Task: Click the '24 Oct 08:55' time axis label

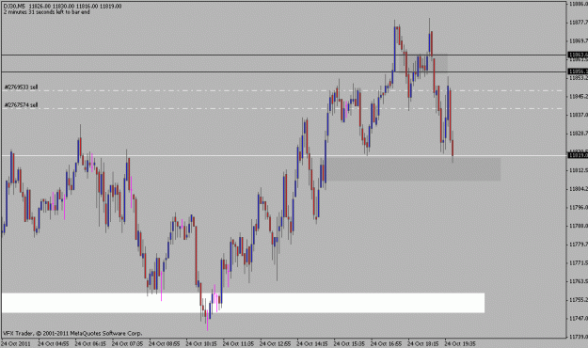Action: tap(165, 343)
